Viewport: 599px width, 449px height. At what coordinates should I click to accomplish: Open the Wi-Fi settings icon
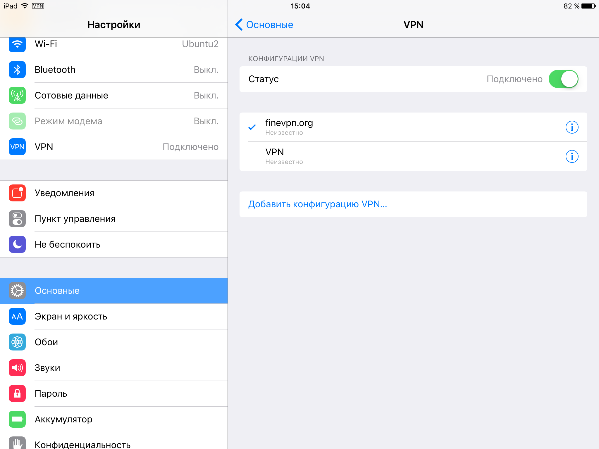(x=17, y=44)
